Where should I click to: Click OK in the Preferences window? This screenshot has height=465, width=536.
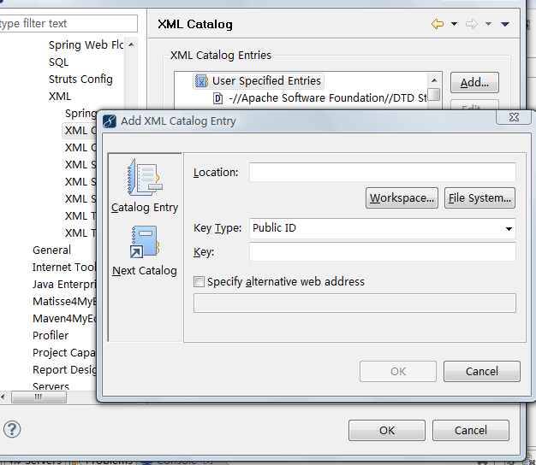tap(387, 431)
